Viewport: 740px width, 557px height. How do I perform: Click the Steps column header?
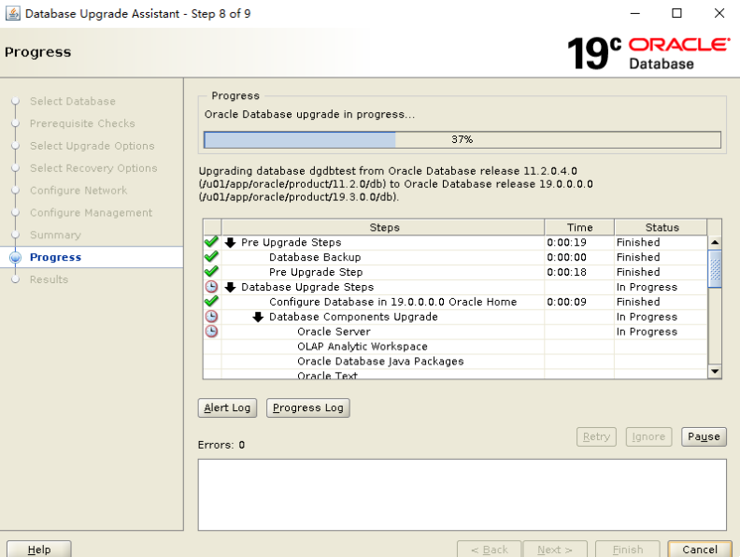pos(383,227)
